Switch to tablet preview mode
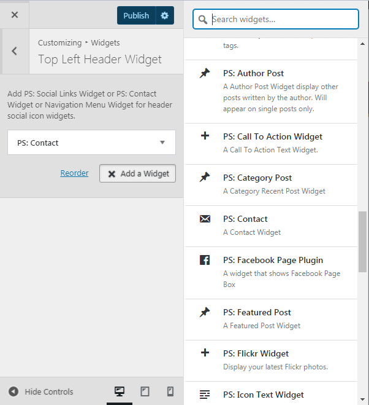The height and width of the screenshot is (405, 369). tap(145, 391)
